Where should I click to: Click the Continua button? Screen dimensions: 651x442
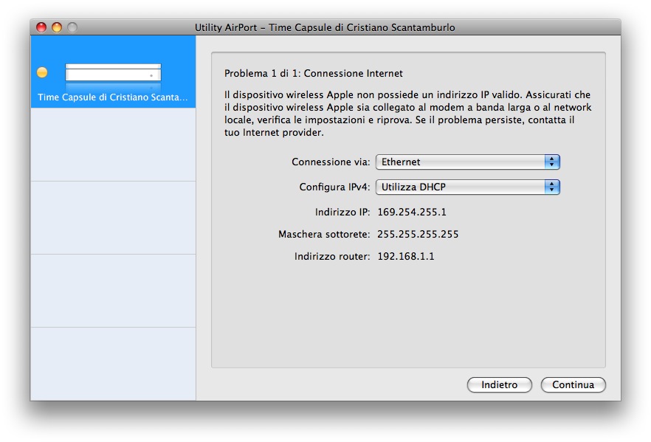[573, 384]
